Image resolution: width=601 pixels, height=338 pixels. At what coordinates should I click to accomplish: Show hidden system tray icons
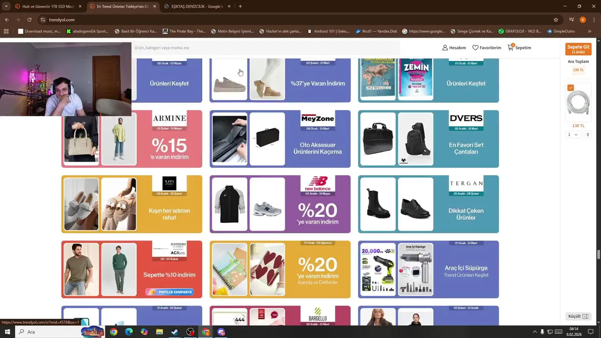point(535,332)
